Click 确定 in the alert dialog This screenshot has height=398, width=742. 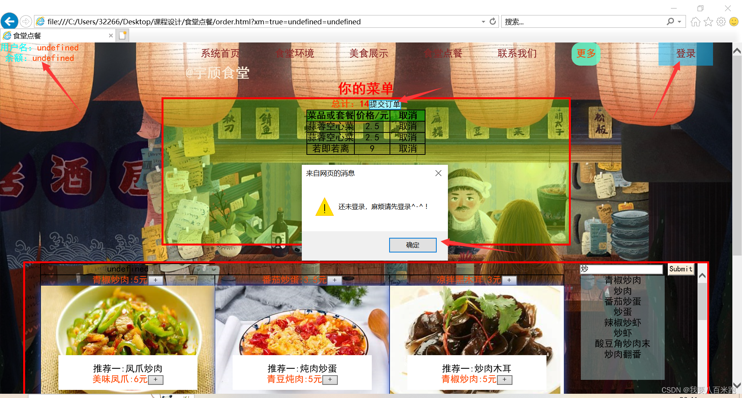413,245
